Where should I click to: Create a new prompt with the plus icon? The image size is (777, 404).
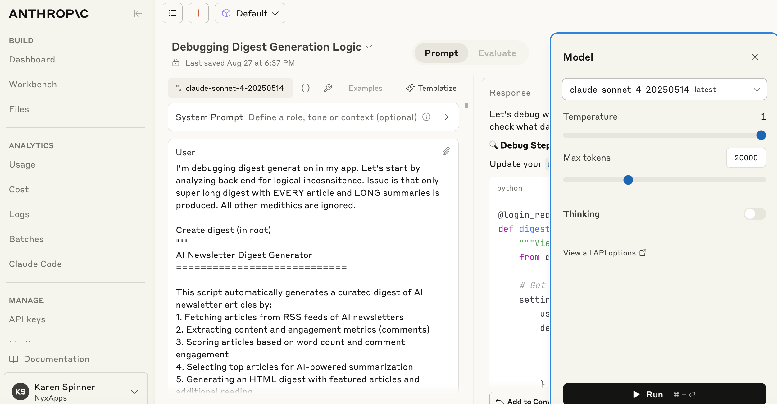click(x=199, y=13)
